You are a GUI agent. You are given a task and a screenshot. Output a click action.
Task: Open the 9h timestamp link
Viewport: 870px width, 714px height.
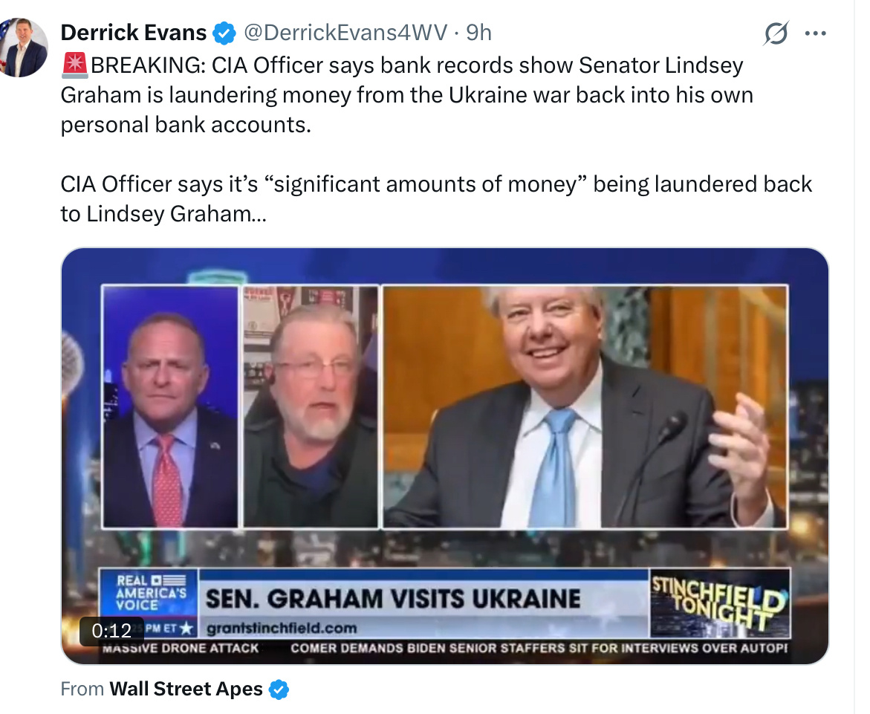pos(478,33)
